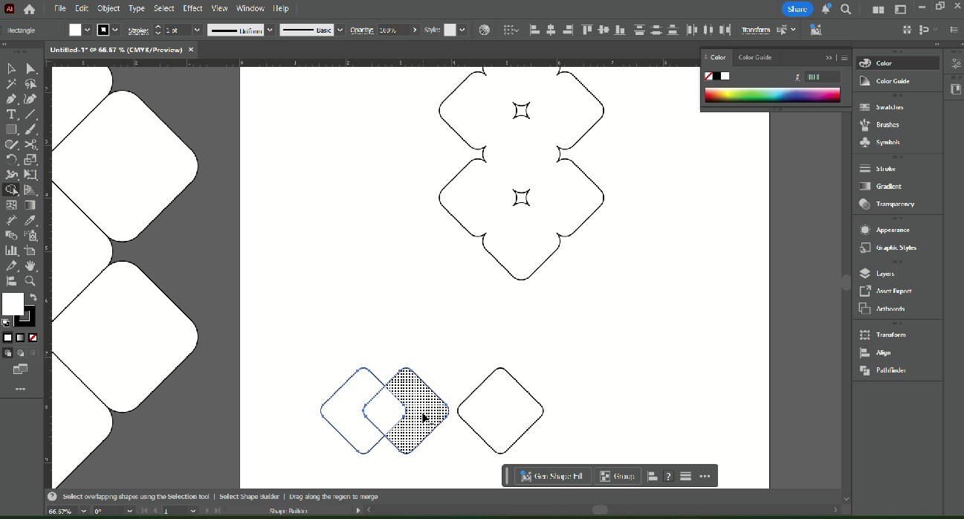Click the Recolor Artwork wheel icon
Image resolution: width=964 pixels, height=519 pixels.
point(485,30)
